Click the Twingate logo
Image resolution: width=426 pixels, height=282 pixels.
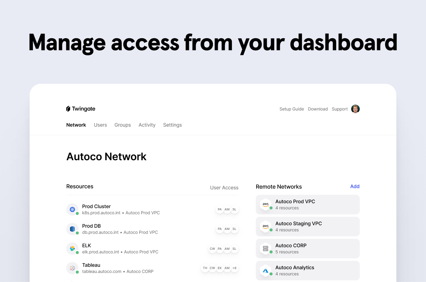81,109
